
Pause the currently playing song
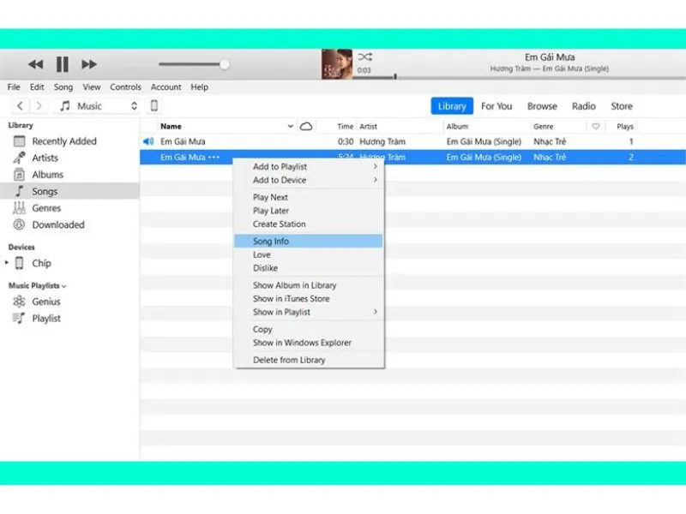pyautogui.click(x=63, y=65)
